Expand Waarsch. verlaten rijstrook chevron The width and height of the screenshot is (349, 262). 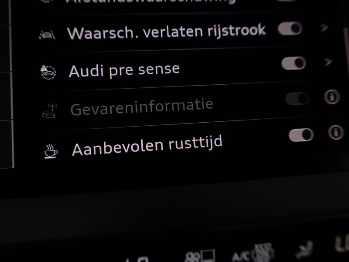click(x=324, y=28)
